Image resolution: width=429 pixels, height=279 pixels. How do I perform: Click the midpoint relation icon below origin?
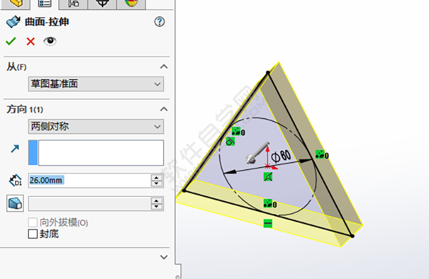tap(268, 177)
